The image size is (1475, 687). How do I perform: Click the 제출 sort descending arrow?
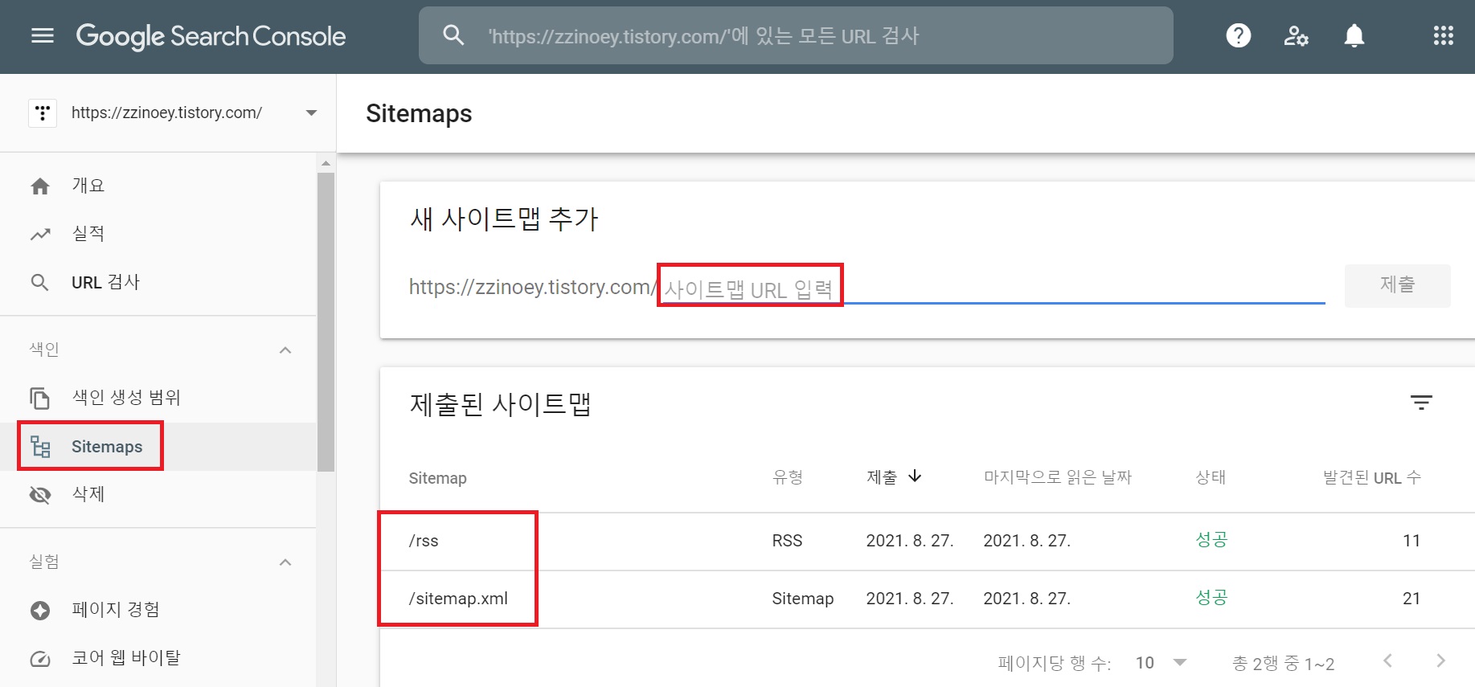click(915, 476)
